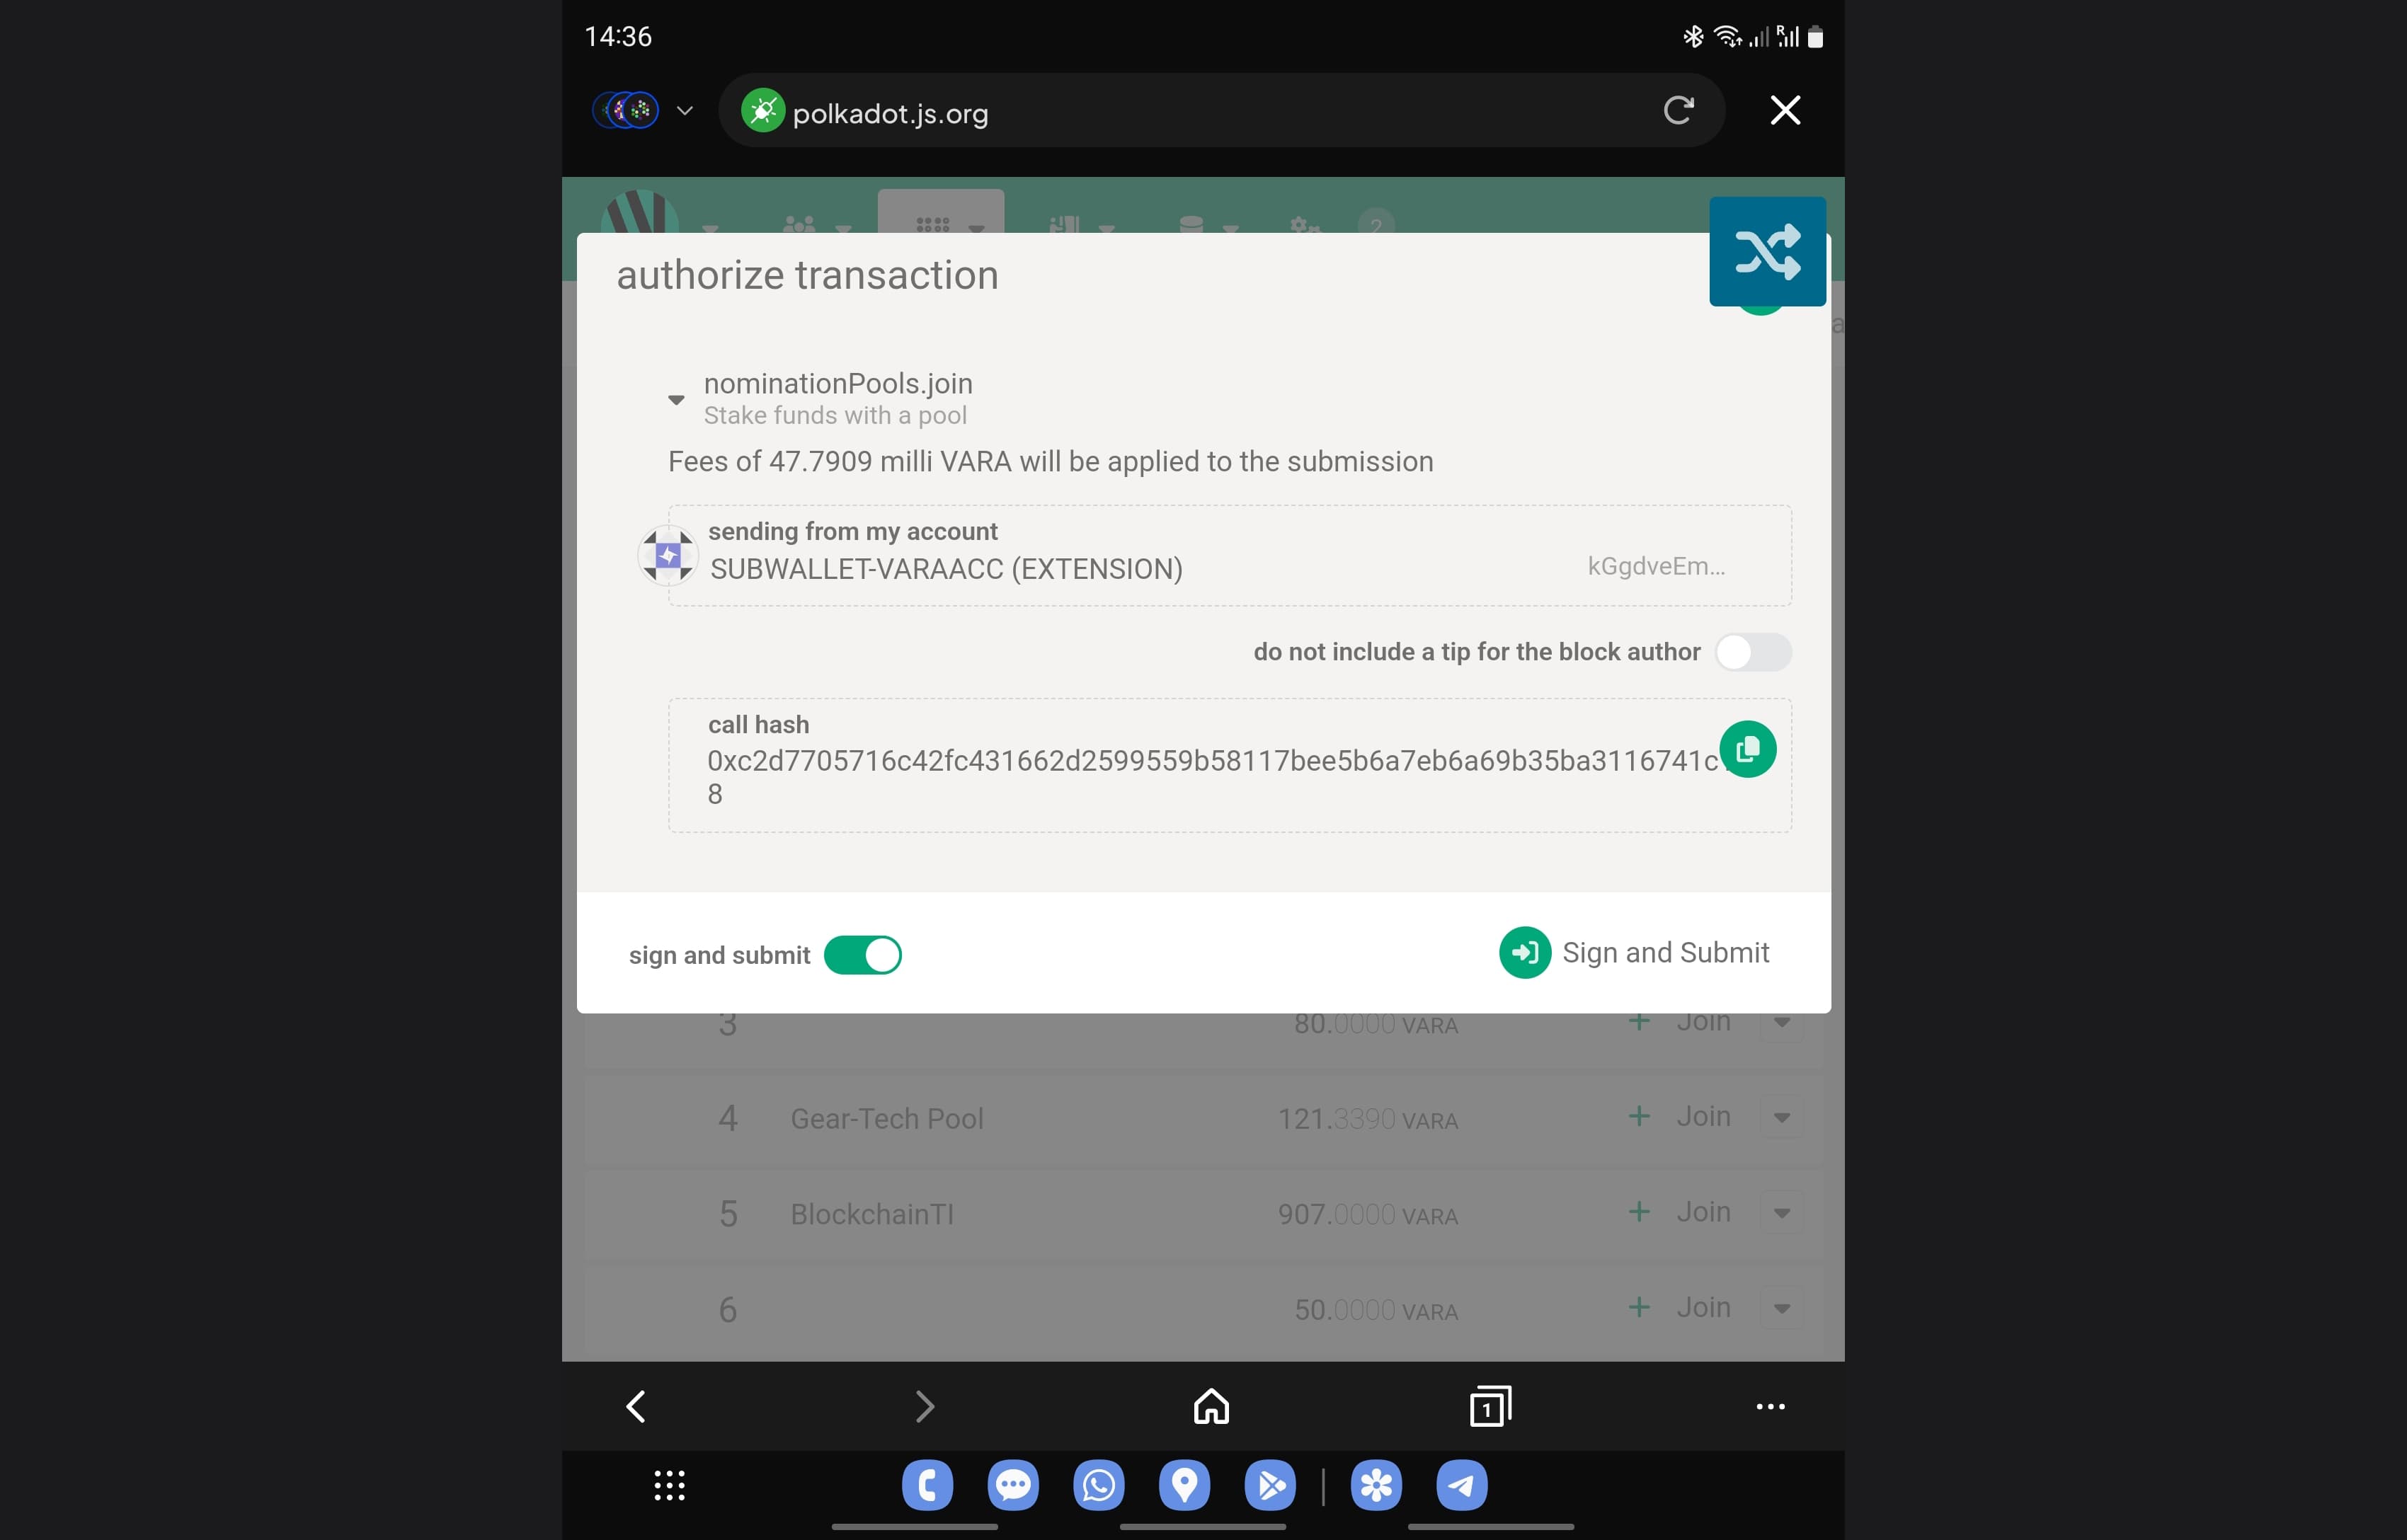The image size is (2407, 1540).
Task: Expand nominationPools.join call details
Action: 676,399
